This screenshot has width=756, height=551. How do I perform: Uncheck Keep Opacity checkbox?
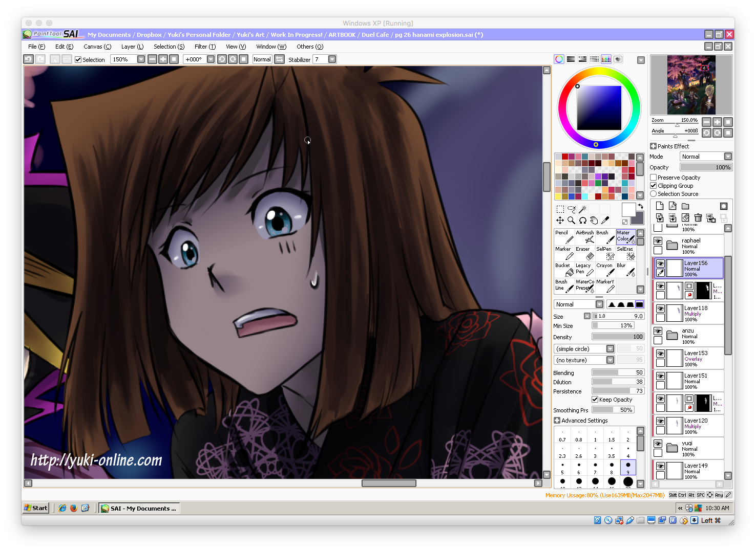click(x=595, y=400)
